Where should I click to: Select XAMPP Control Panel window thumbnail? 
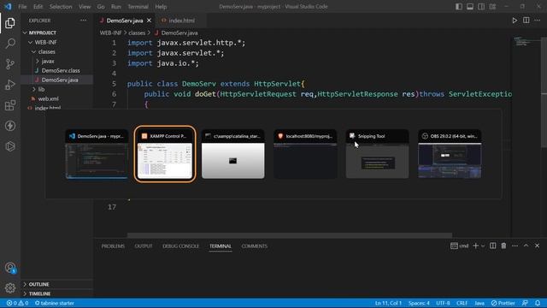click(x=165, y=154)
